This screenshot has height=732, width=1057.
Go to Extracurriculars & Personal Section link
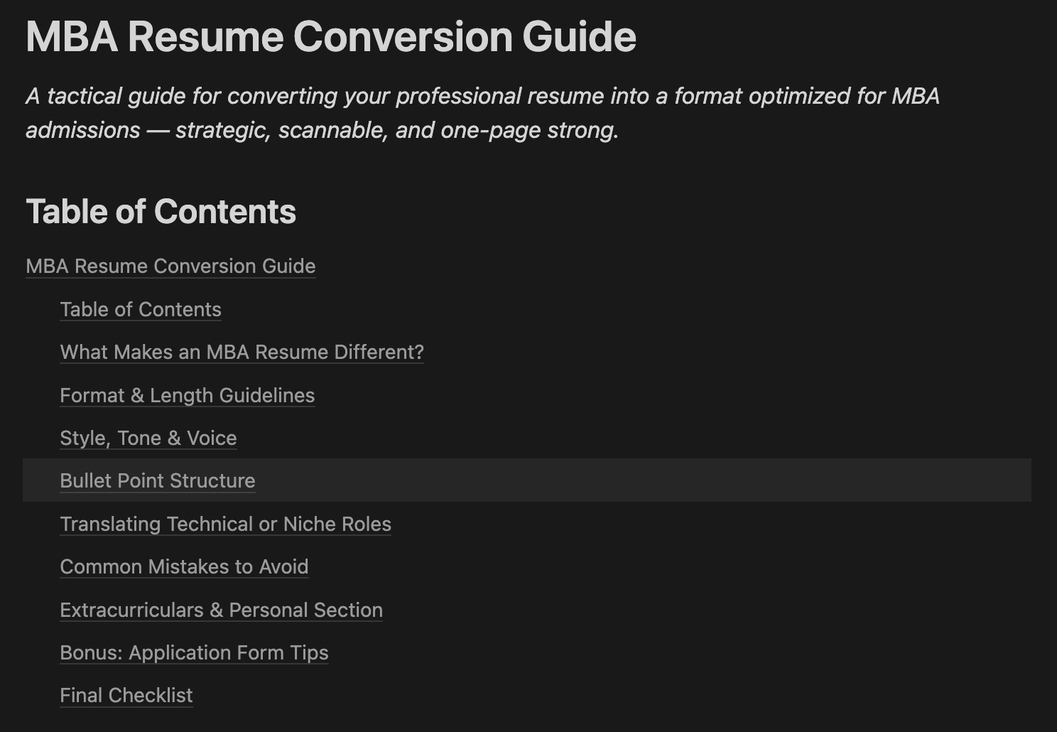pyautogui.click(x=221, y=610)
